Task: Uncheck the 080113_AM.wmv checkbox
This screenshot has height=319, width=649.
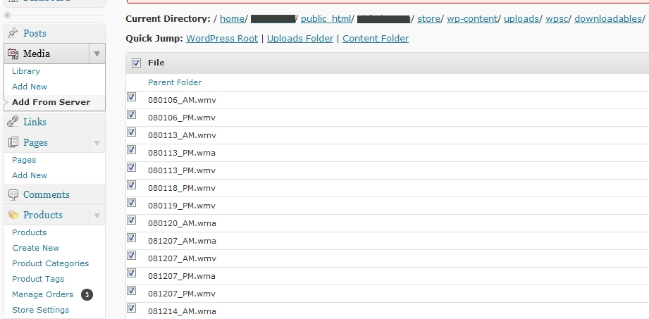Action: (131, 132)
